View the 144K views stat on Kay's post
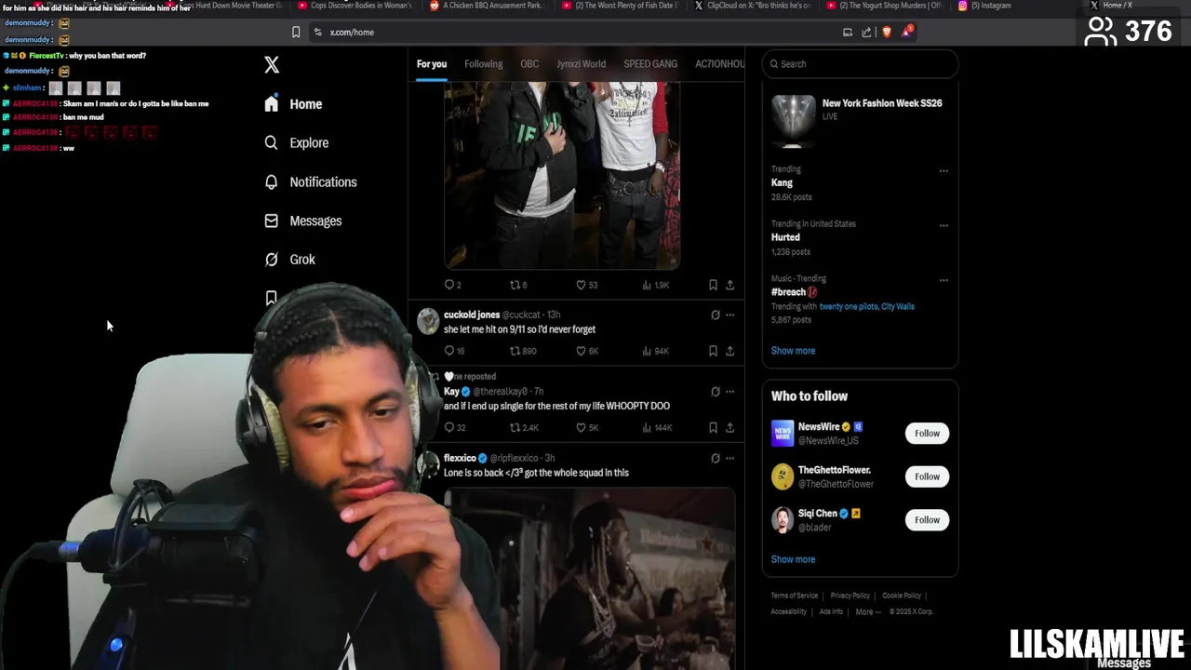The width and height of the screenshot is (1191, 670). click(657, 427)
